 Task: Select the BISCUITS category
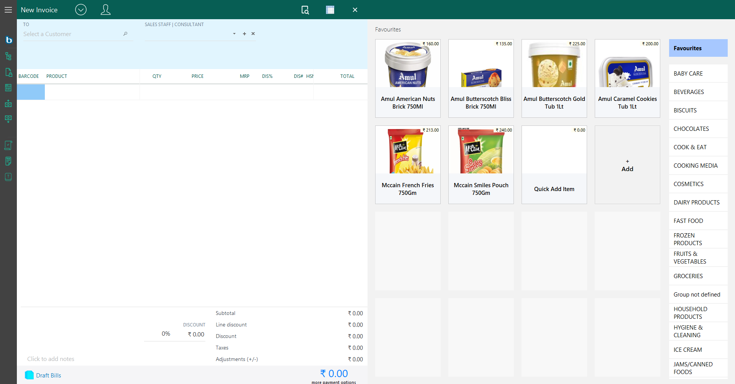click(x=698, y=110)
